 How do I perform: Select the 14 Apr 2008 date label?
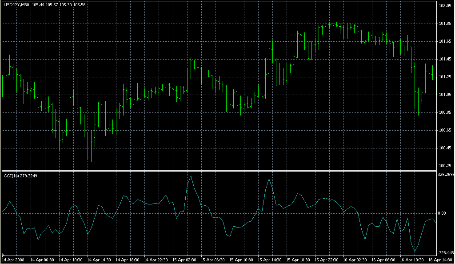pos(12,260)
